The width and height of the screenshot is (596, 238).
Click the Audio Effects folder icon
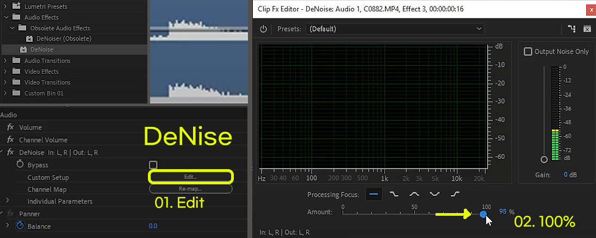[x=16, y=17]
